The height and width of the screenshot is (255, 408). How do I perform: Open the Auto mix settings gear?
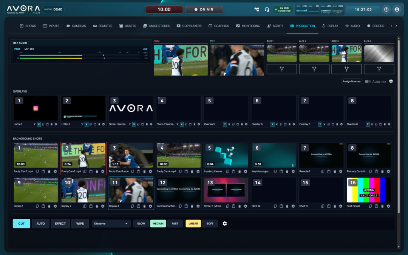click(x=391, y=82)
